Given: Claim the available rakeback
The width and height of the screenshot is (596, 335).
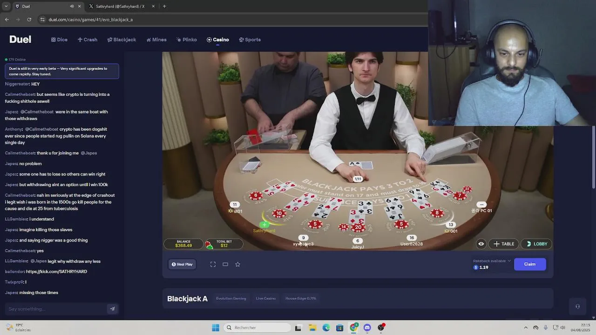Looking at the screenshot, I should (x=530, y=264).
